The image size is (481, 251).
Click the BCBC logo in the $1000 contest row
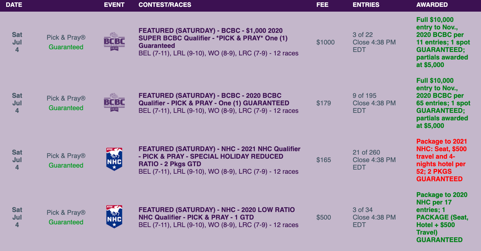tap(114, 42)
